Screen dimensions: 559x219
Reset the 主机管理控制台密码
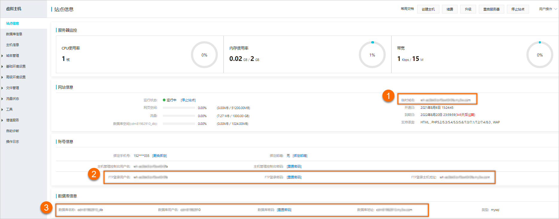294,166
